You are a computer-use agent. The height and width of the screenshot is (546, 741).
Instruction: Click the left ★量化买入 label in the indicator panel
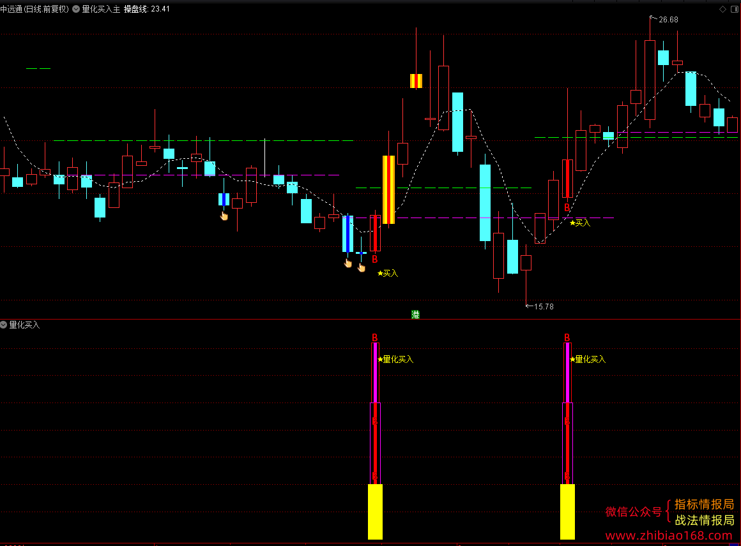click(x=395, y=360)
